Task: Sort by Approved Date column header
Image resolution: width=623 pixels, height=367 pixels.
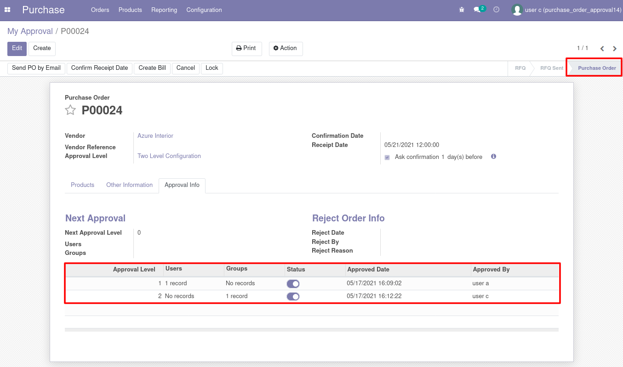Action: (408, 270)
